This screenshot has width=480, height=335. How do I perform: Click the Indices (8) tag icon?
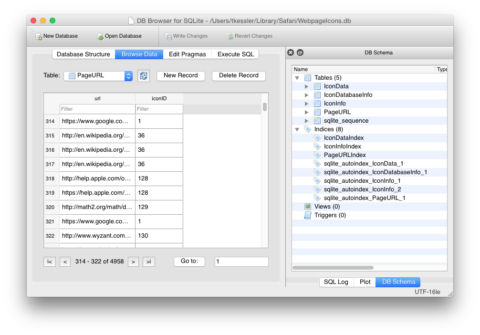pos(308,129)
